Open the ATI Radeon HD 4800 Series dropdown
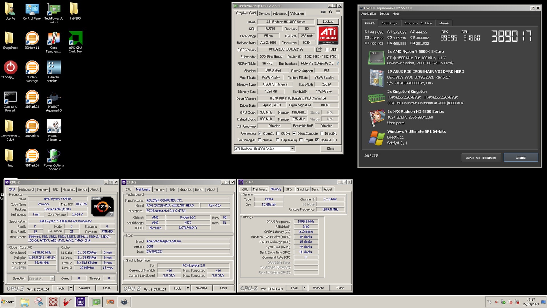Image resolution: width=547 pixels, height=308 pixels. click(x=292, y=149)
